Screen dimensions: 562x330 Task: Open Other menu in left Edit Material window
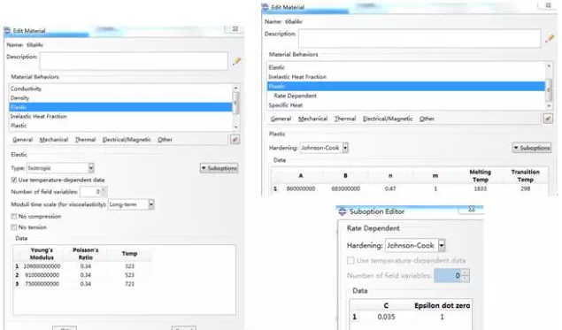click(165, 140)
